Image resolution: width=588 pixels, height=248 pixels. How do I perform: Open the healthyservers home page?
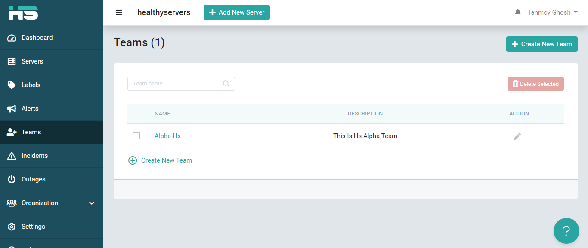164,12
